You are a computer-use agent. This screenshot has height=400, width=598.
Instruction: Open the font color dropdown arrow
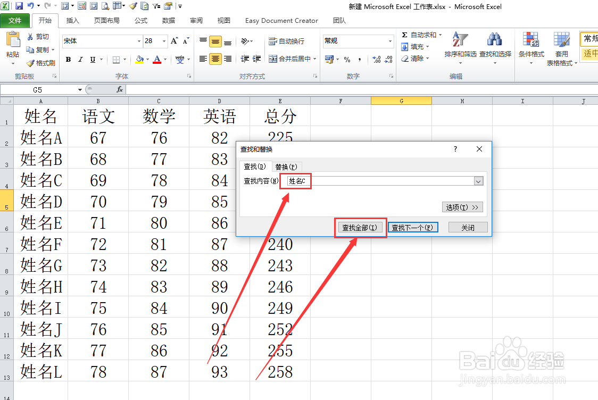point(165,59)
